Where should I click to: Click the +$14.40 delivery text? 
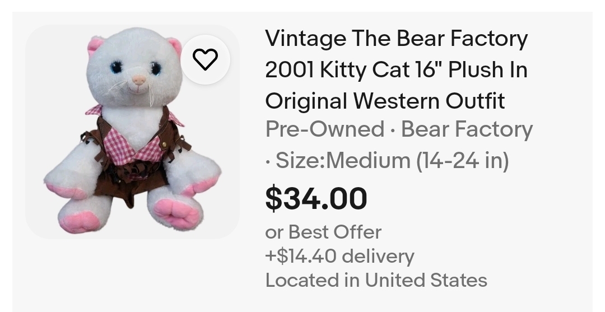339,256
